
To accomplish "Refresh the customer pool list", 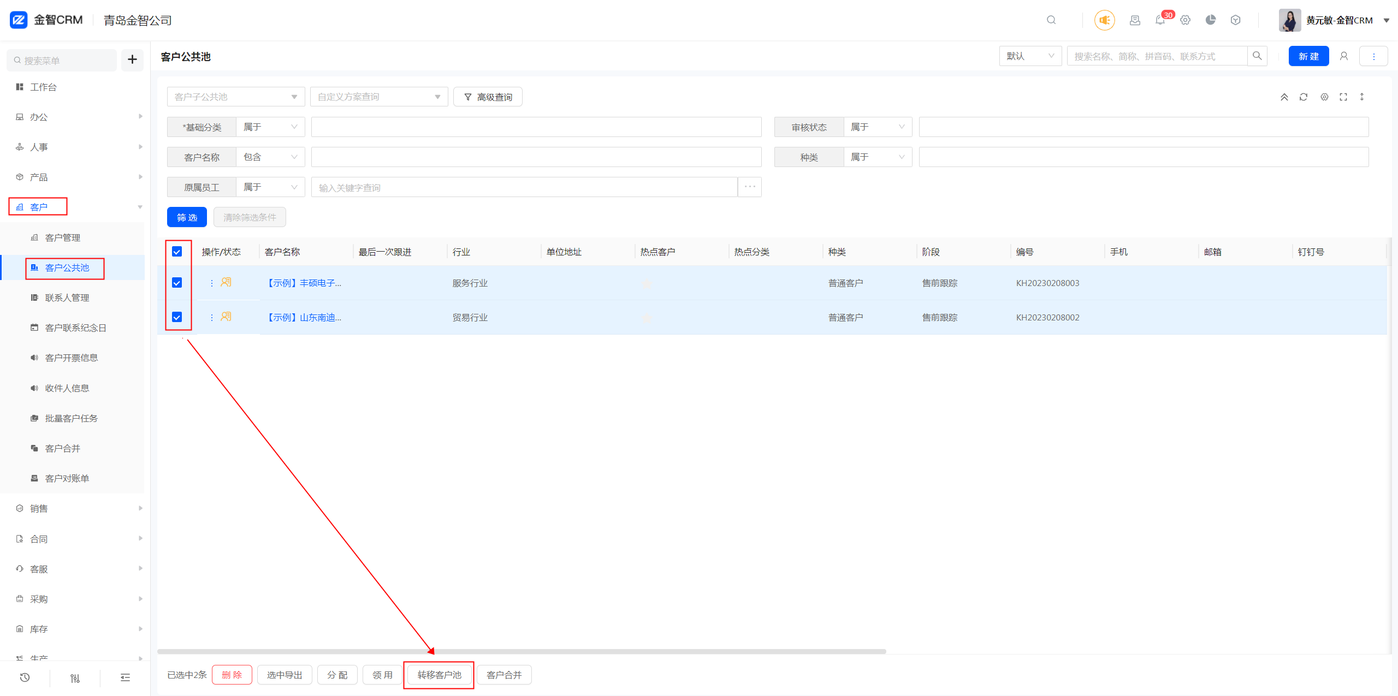I will pos(1304,97).
